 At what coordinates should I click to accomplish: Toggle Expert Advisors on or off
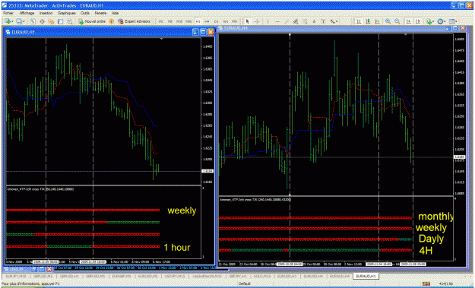(134, 21)
